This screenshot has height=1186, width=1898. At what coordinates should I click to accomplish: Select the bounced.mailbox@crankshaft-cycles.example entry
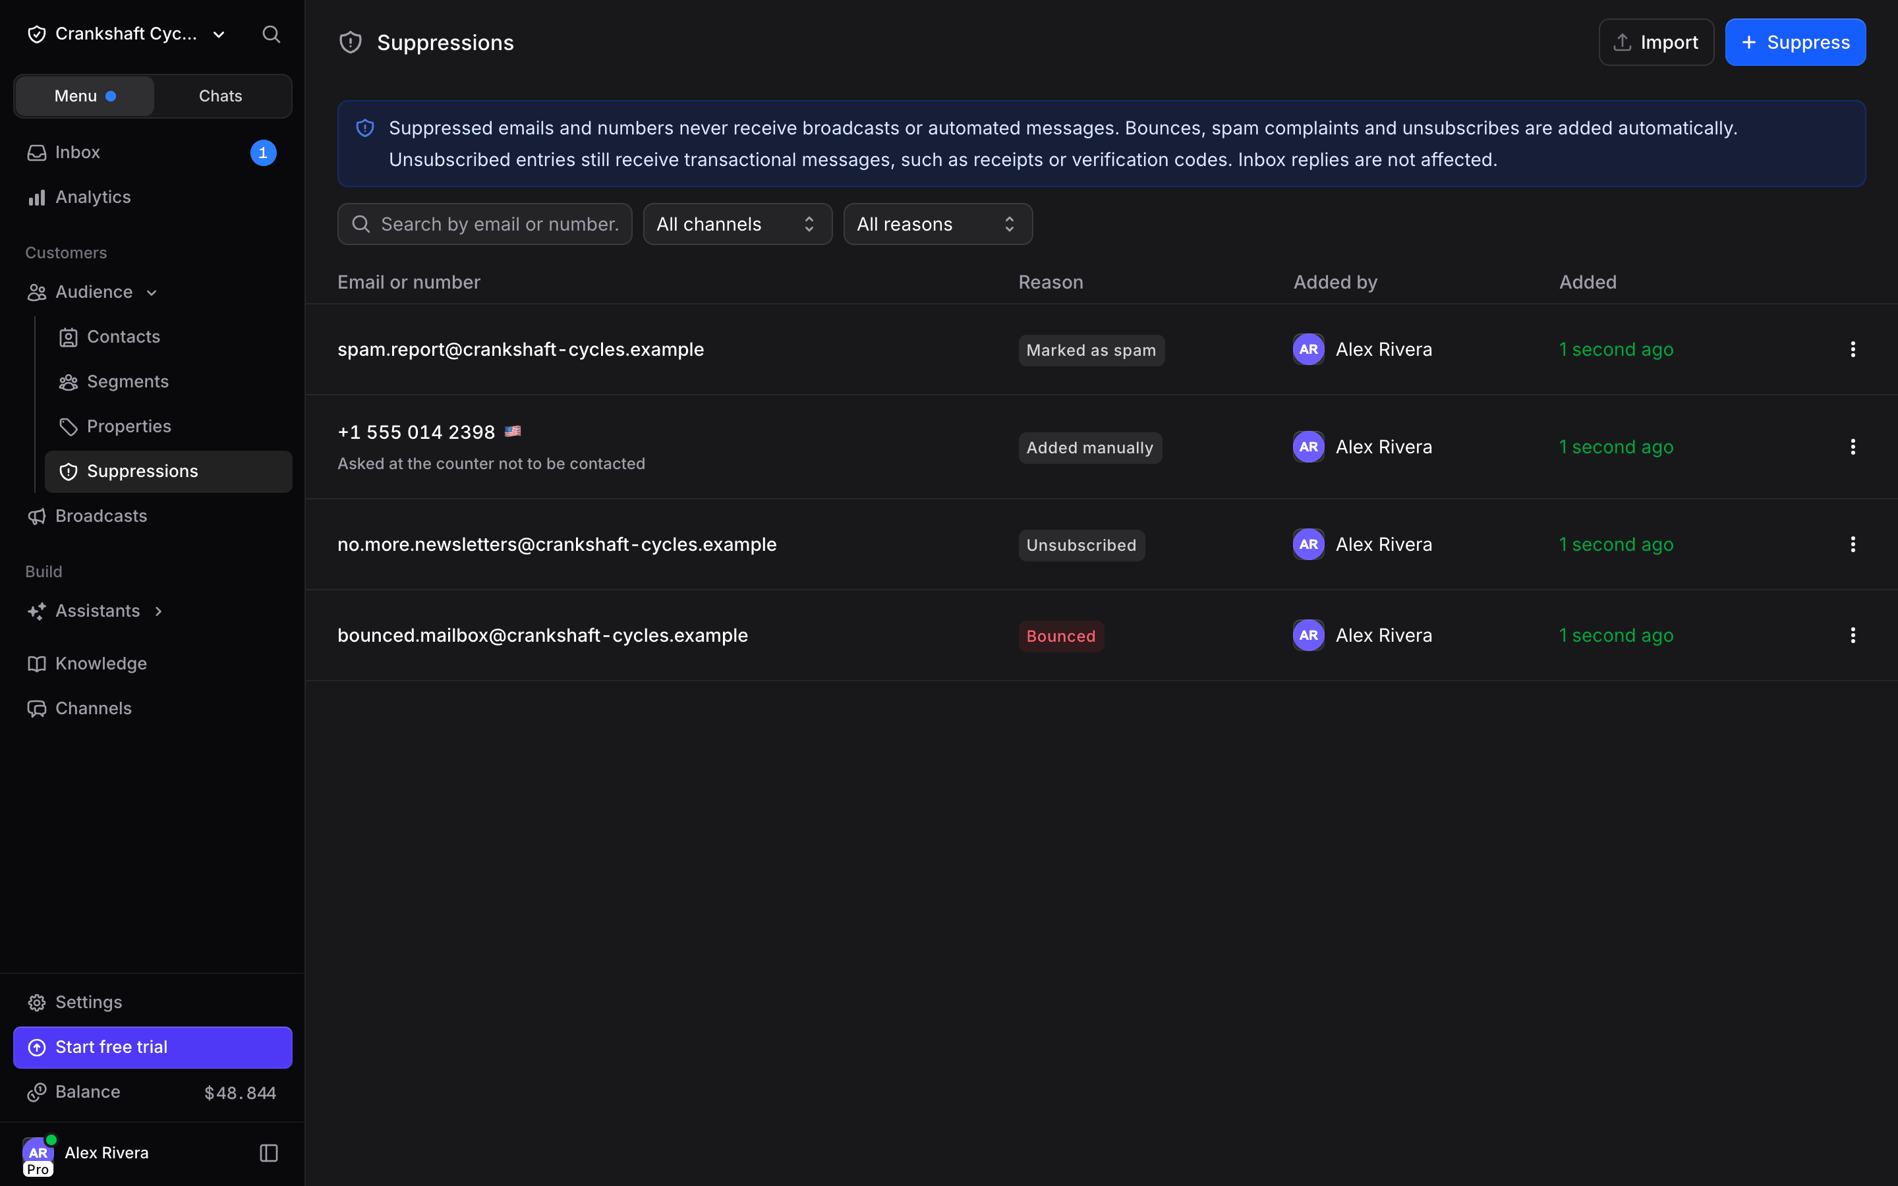(x=543, y=635)
